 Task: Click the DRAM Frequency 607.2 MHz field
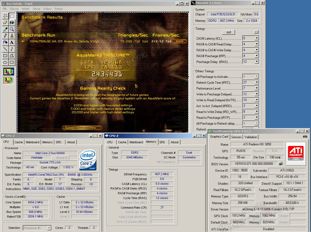[162, 174]
